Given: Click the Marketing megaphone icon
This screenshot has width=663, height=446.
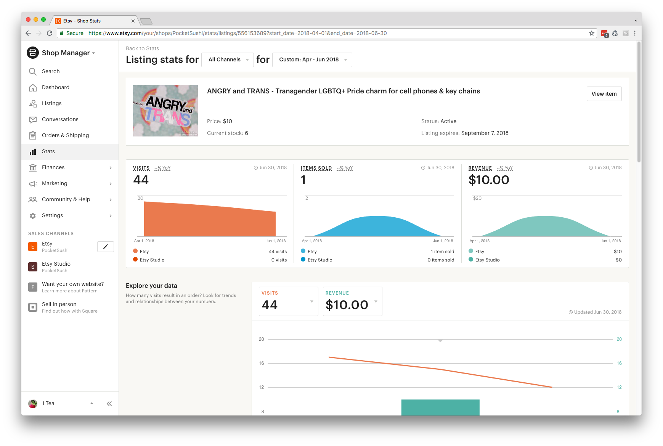Looking at the screenshot, I should coord(33,183).
